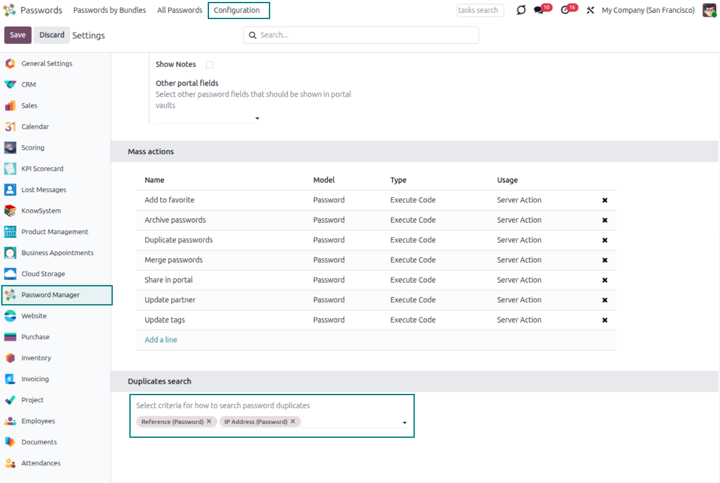
Task: Open the Configuration menu
Action: point(237,10)
